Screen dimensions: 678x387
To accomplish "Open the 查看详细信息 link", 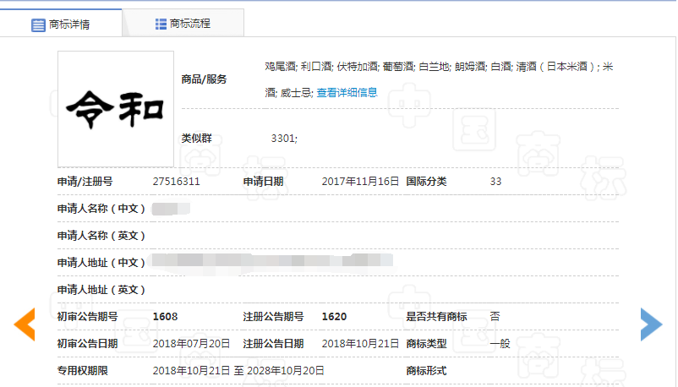I will [347, 93].
